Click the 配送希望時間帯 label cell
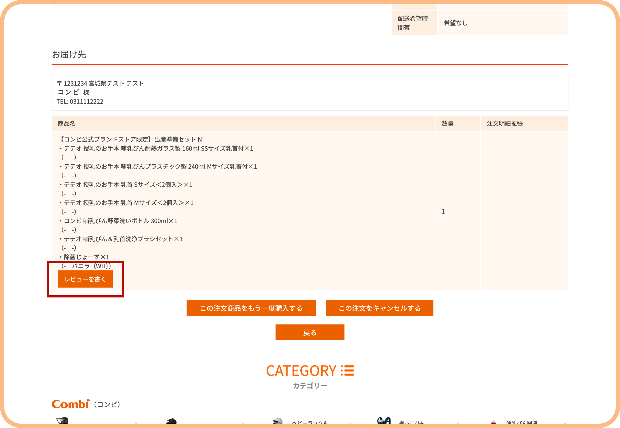This screenshot has width=620, height=428. [x=414, y=23]
